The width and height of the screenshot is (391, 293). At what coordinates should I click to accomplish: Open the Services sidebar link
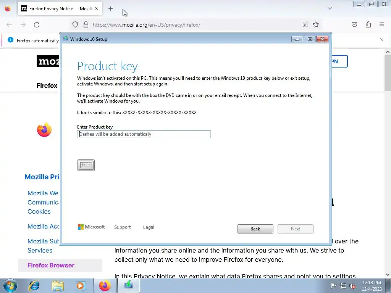click(40, 250)
